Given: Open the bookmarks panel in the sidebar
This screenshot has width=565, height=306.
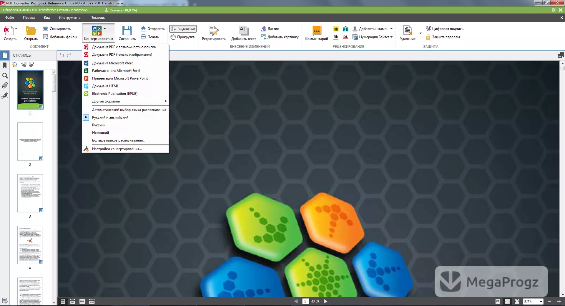Looking at the screenshot, I should tap(5, 65).
